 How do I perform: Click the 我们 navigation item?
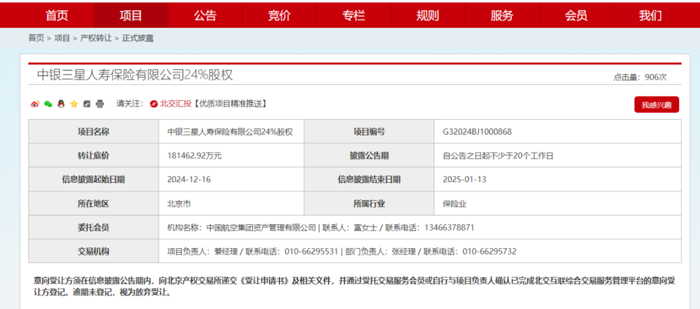pos(650,16)
